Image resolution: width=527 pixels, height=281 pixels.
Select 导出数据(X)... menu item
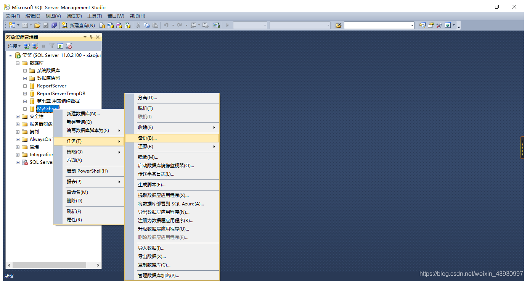coord(172,257)
